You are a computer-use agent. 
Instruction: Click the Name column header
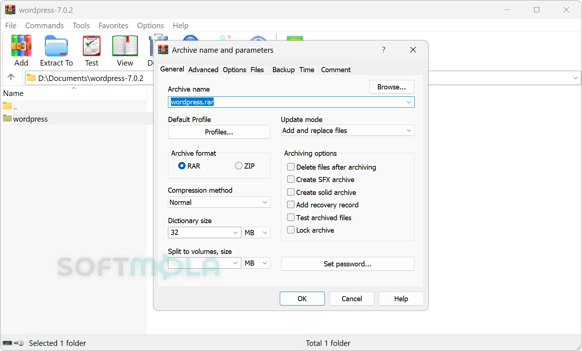[73, 93]
